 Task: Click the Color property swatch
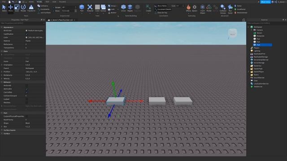(x=26, y=38)
